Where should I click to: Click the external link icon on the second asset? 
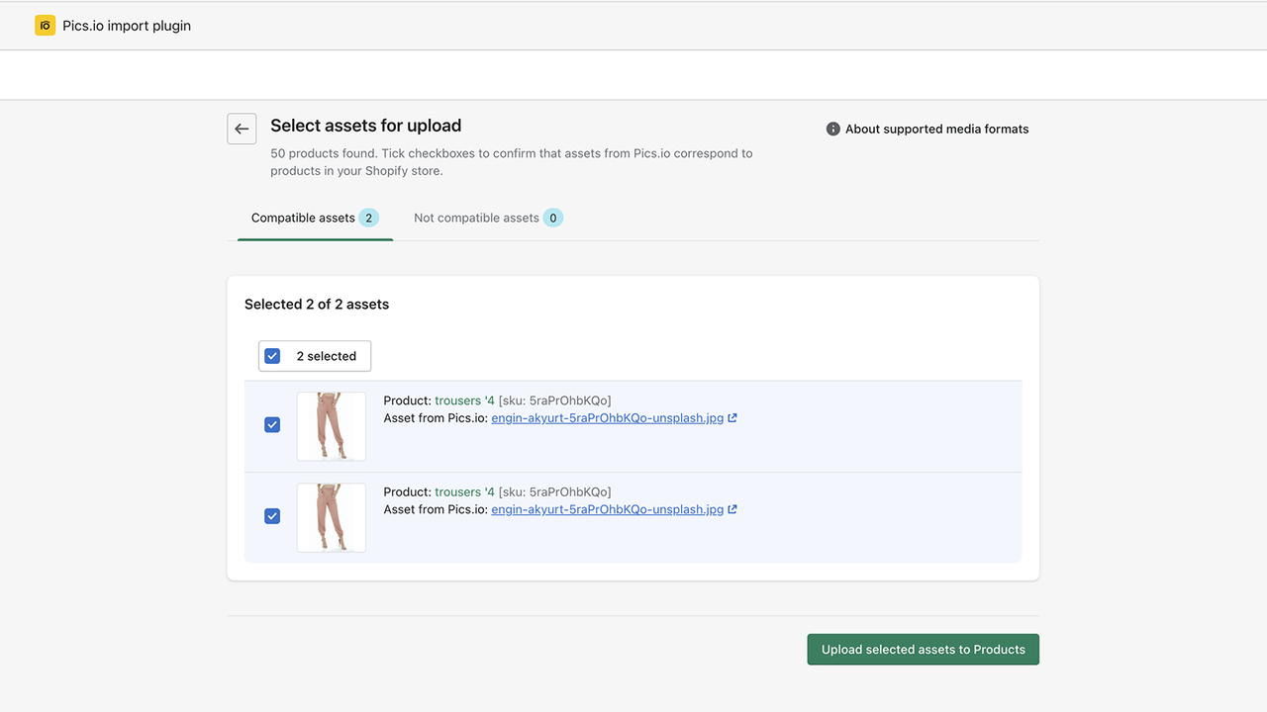[732, 508]
